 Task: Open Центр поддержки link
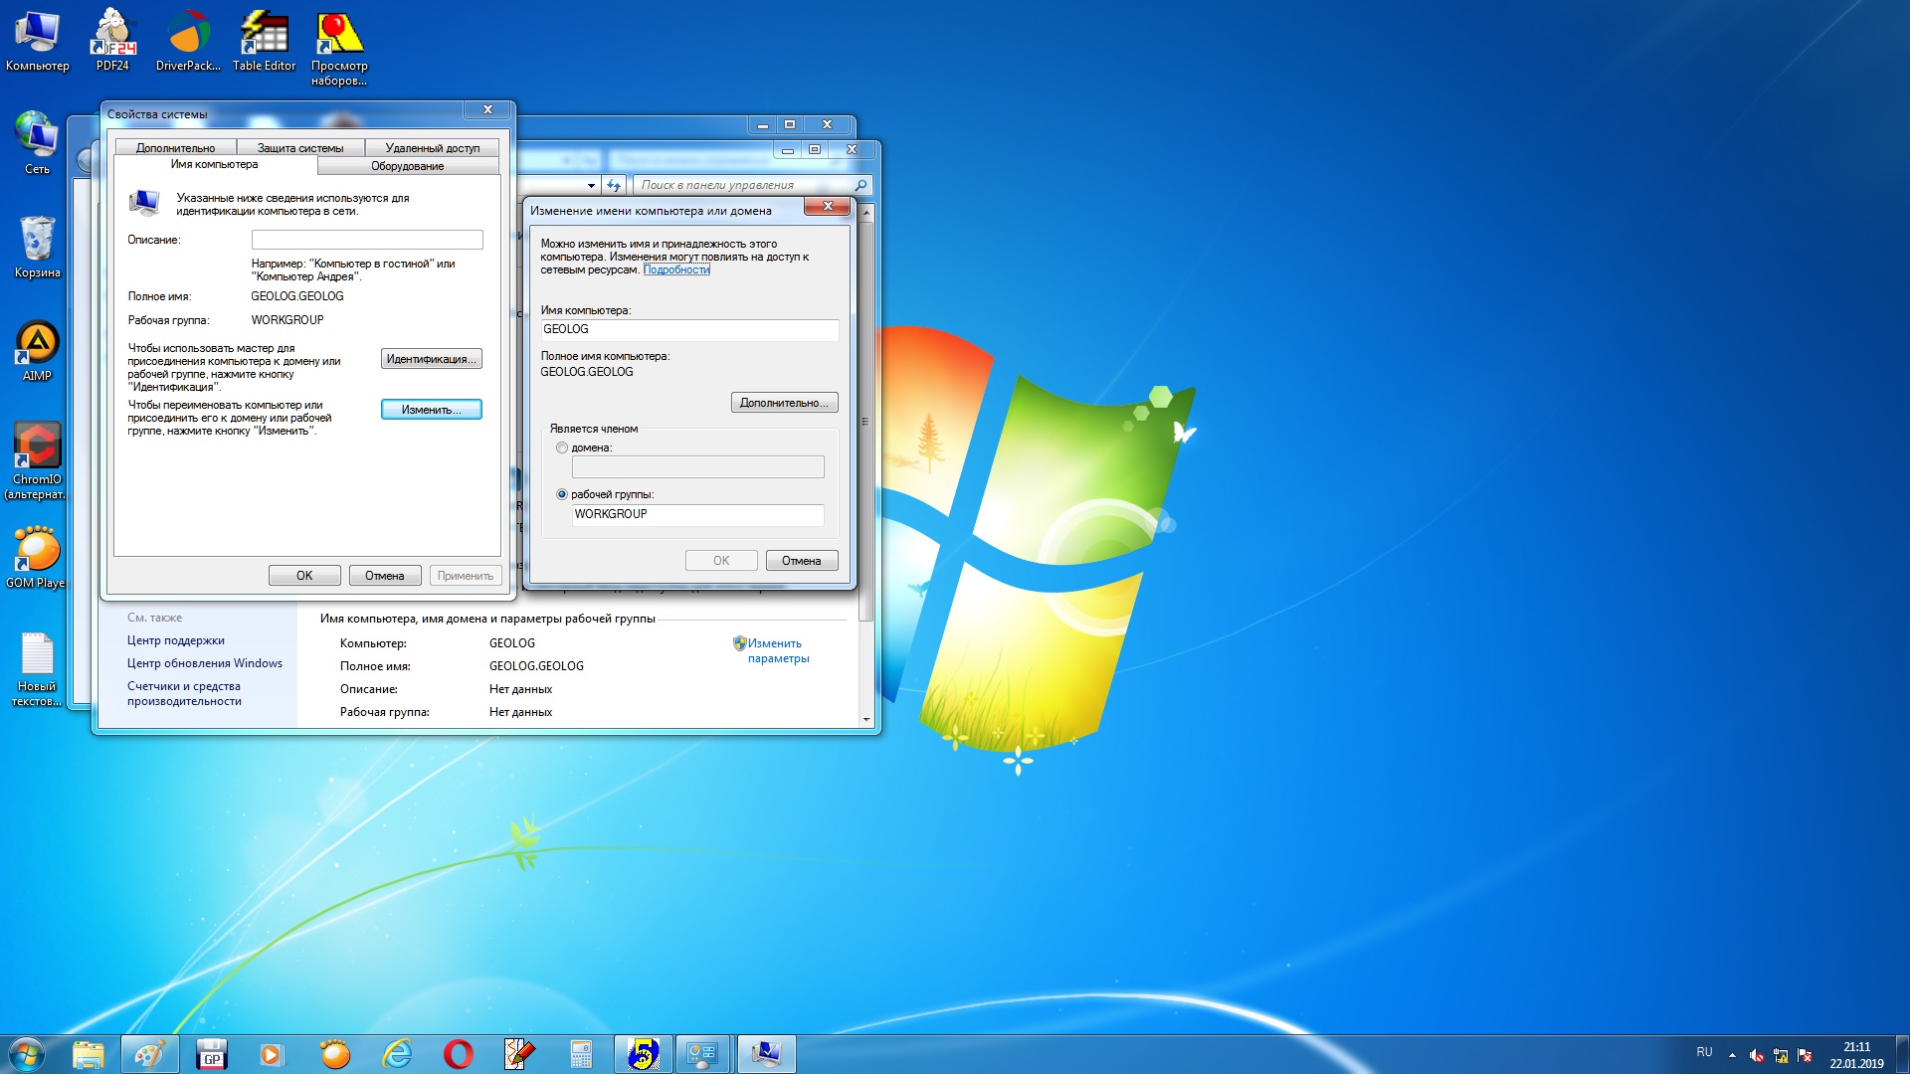pyautogui.click(x=176, y=640)
